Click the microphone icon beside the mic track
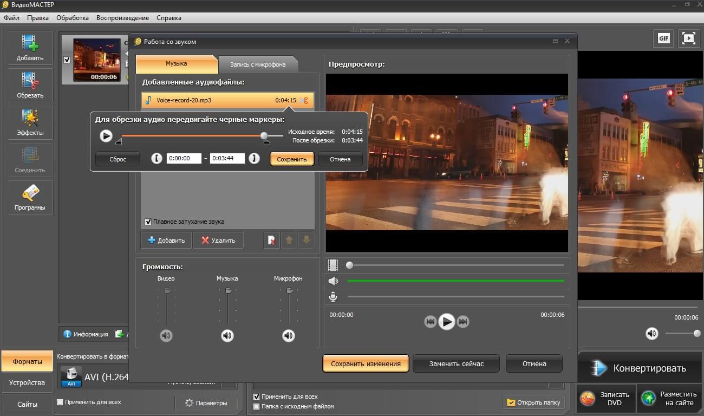The height and width of the screenshot is (416, 704). (334, 297)
